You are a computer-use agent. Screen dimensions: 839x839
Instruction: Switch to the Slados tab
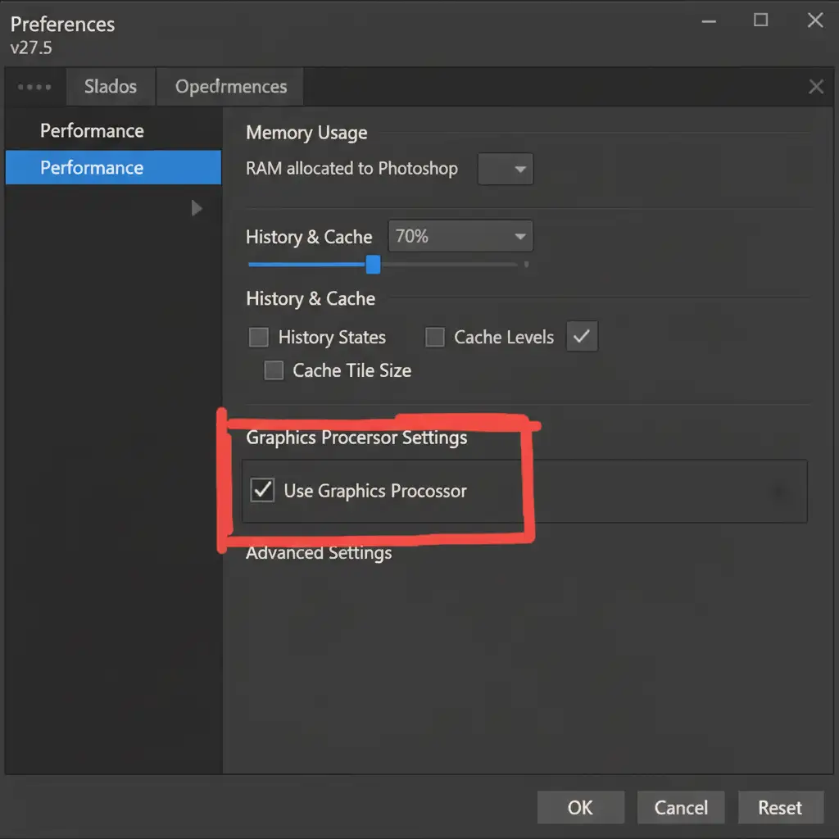point(110,87)
